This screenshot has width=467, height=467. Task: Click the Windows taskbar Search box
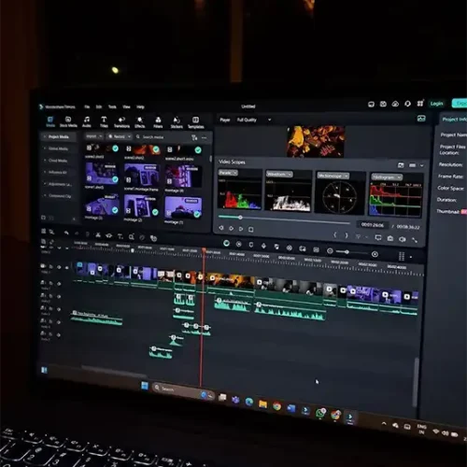(x=183, y=391)
